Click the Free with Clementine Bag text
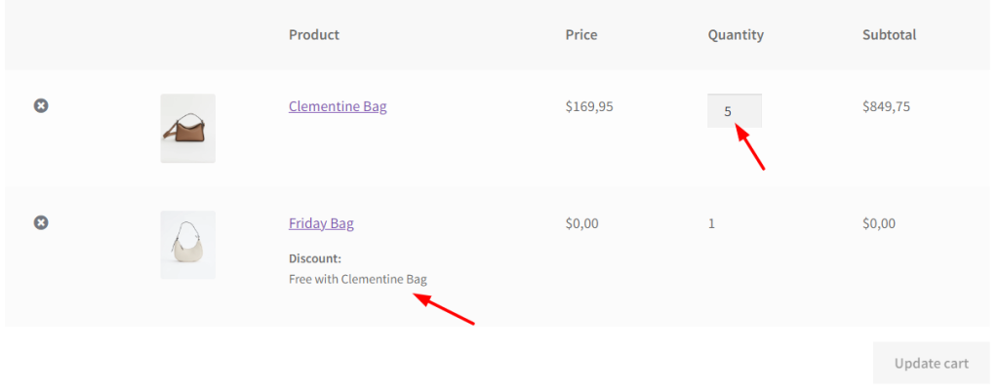This screenshot has width=999, height=392. (357, 279)
